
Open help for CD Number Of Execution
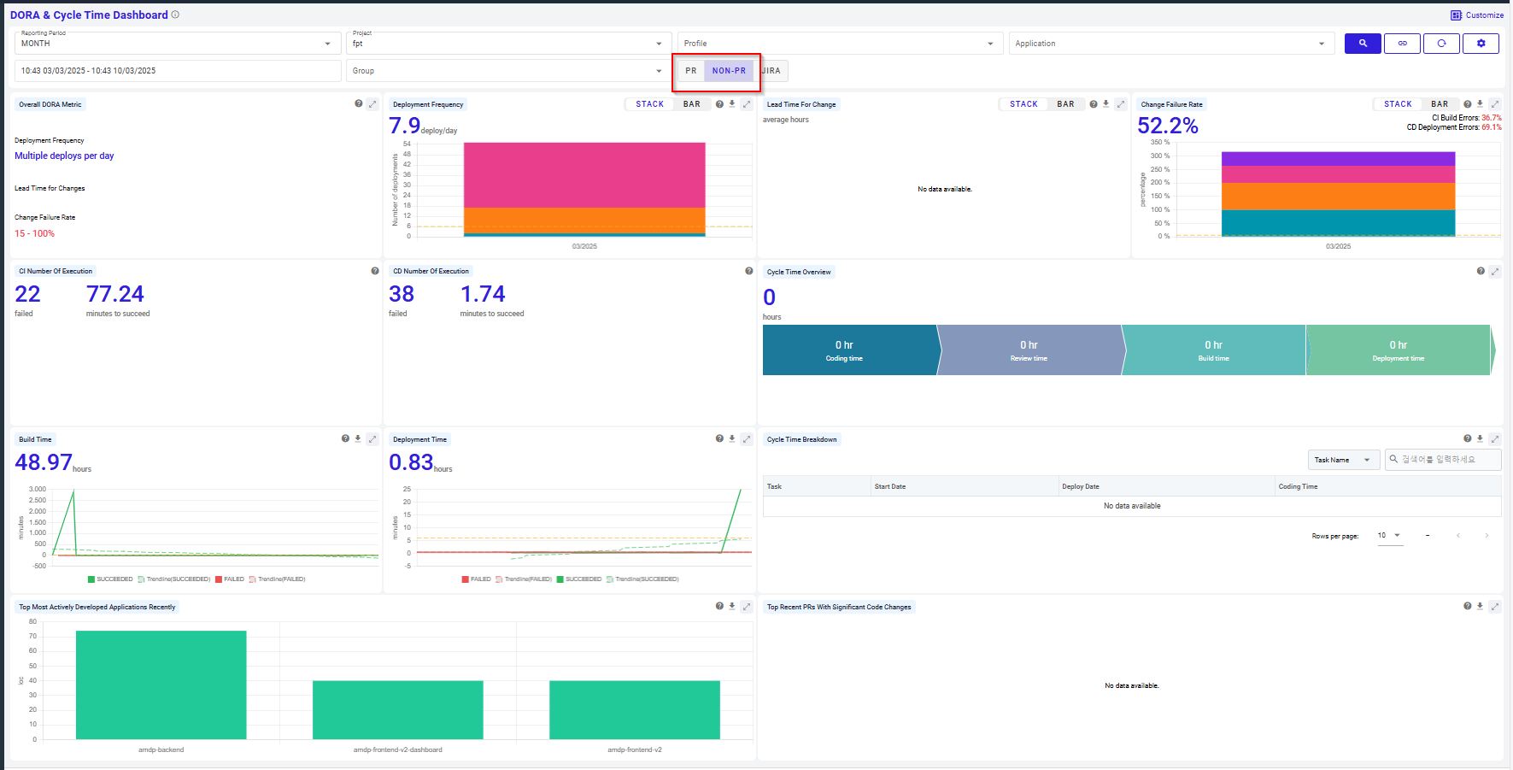pyautogui.click(x=749, y=271)
